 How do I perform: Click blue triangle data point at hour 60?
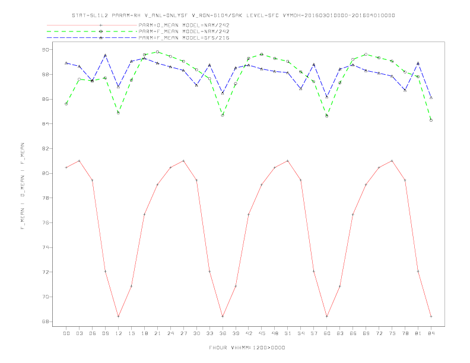[x=327, y=97]
